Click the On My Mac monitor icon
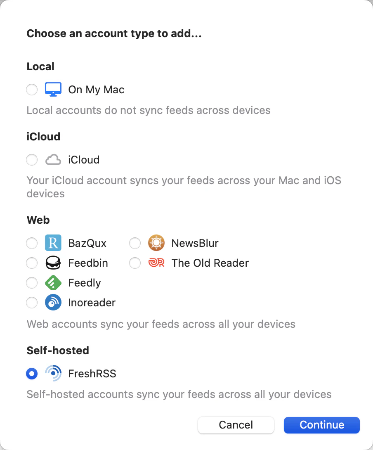This screenshot has height=450, width=373. click(53, 90)
